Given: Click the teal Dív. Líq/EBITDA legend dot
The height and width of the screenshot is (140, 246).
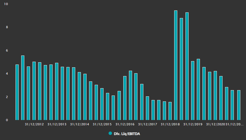Looking at the screenshot, I should click(110, 134).
